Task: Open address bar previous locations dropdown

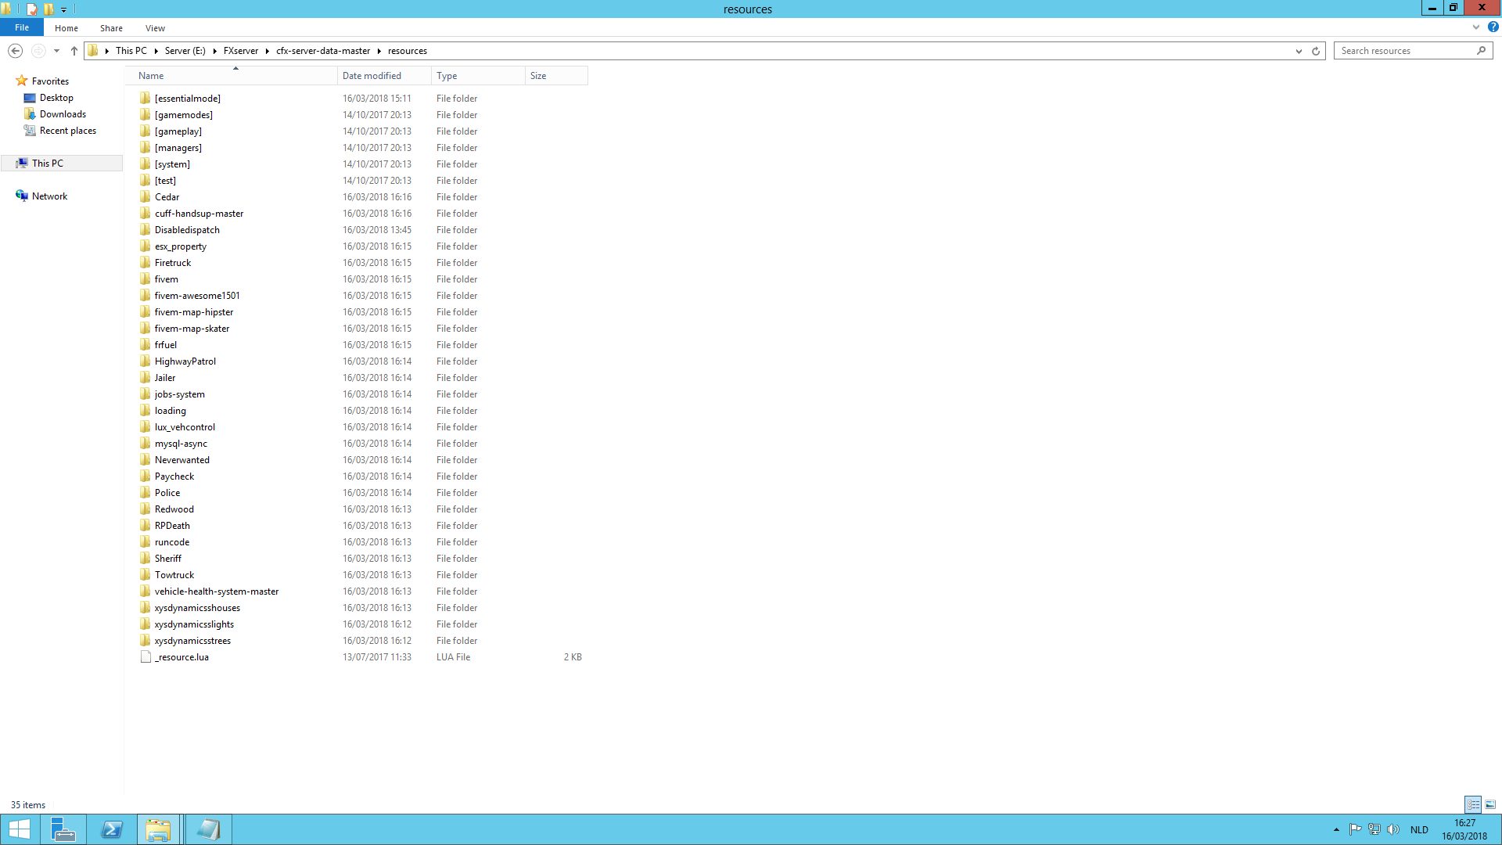Action: click(1299, 51)
